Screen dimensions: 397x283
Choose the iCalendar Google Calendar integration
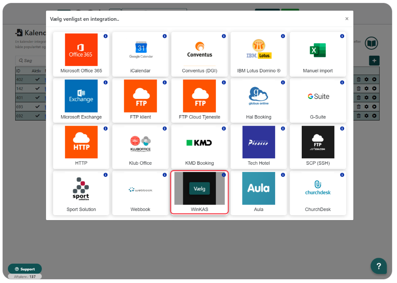(x=140, y=54)
